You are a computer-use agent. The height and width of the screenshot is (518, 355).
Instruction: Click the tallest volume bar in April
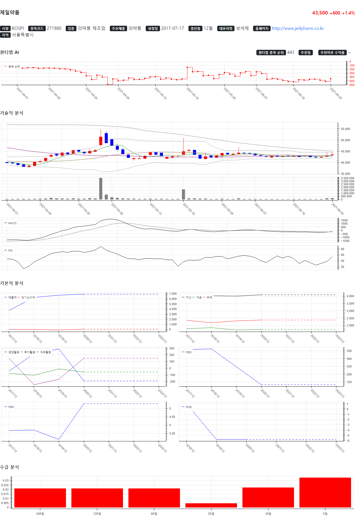(x=101, y=189)
